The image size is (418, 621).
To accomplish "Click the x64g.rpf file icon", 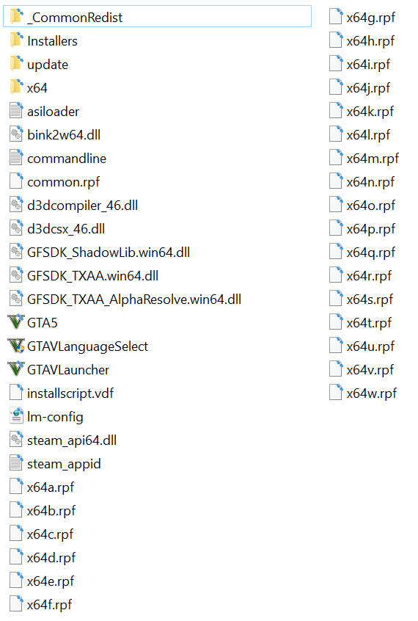I will pos(335,17).
